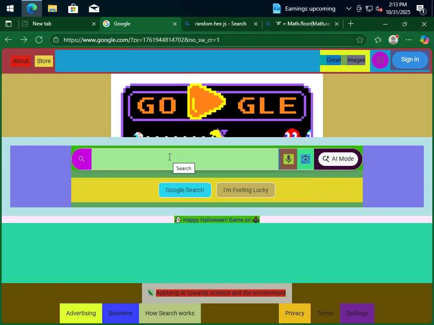The image size is (434, 325).
Task: Open Edge tab actions menu icon
Action: click(x=8, y=24)
